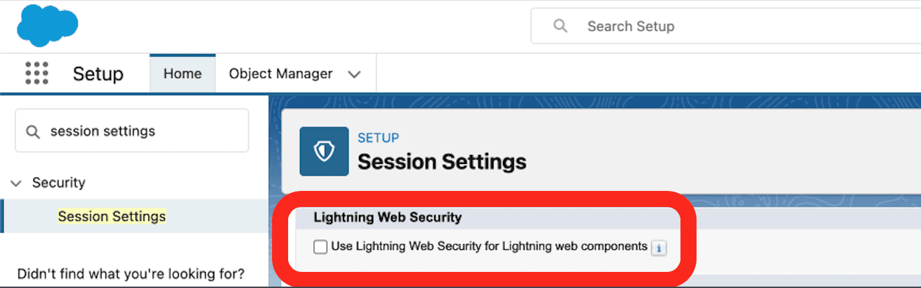
Task: Enable the Use Lightning Web Security checkbox
Action: tap(320, 247)
